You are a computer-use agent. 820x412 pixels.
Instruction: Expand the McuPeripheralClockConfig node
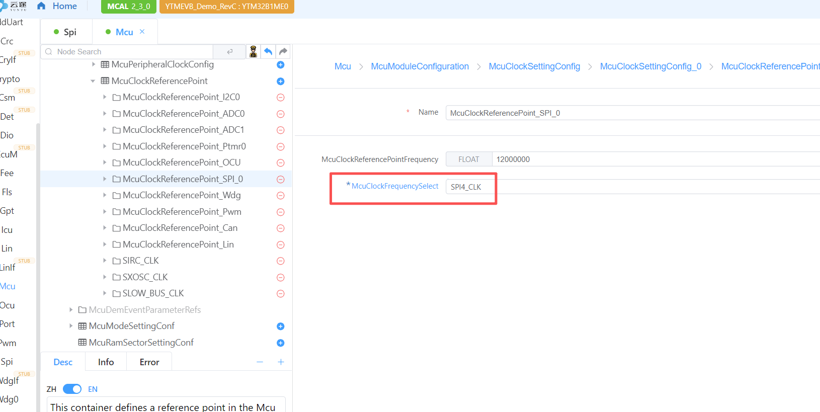tap(94, 64)
